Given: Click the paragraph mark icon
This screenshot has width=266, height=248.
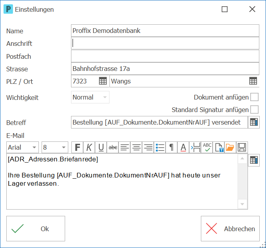Looking at the screenshot, I should (171, 147).
